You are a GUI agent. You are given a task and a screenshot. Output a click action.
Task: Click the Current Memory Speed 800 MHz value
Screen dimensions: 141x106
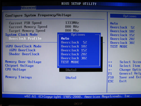tap(72, 27)
